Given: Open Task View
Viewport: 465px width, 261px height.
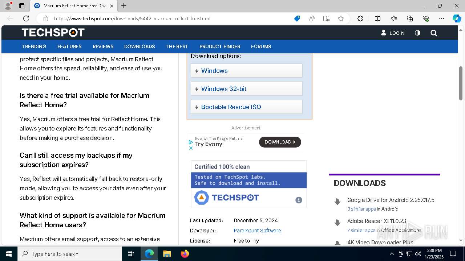Looking at the screenshot, I should pyautogui.click(x=131, y=254).
